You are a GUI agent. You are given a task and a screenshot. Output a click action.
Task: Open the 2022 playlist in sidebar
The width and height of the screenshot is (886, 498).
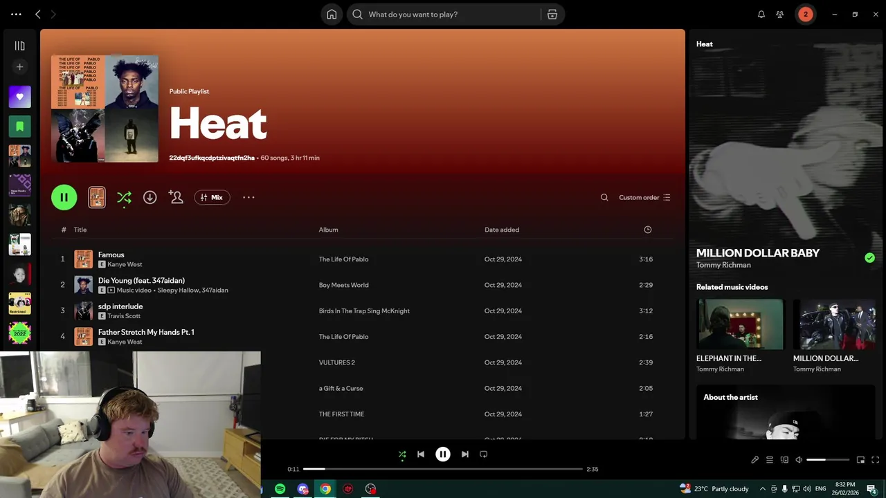(x=19, y=333)
